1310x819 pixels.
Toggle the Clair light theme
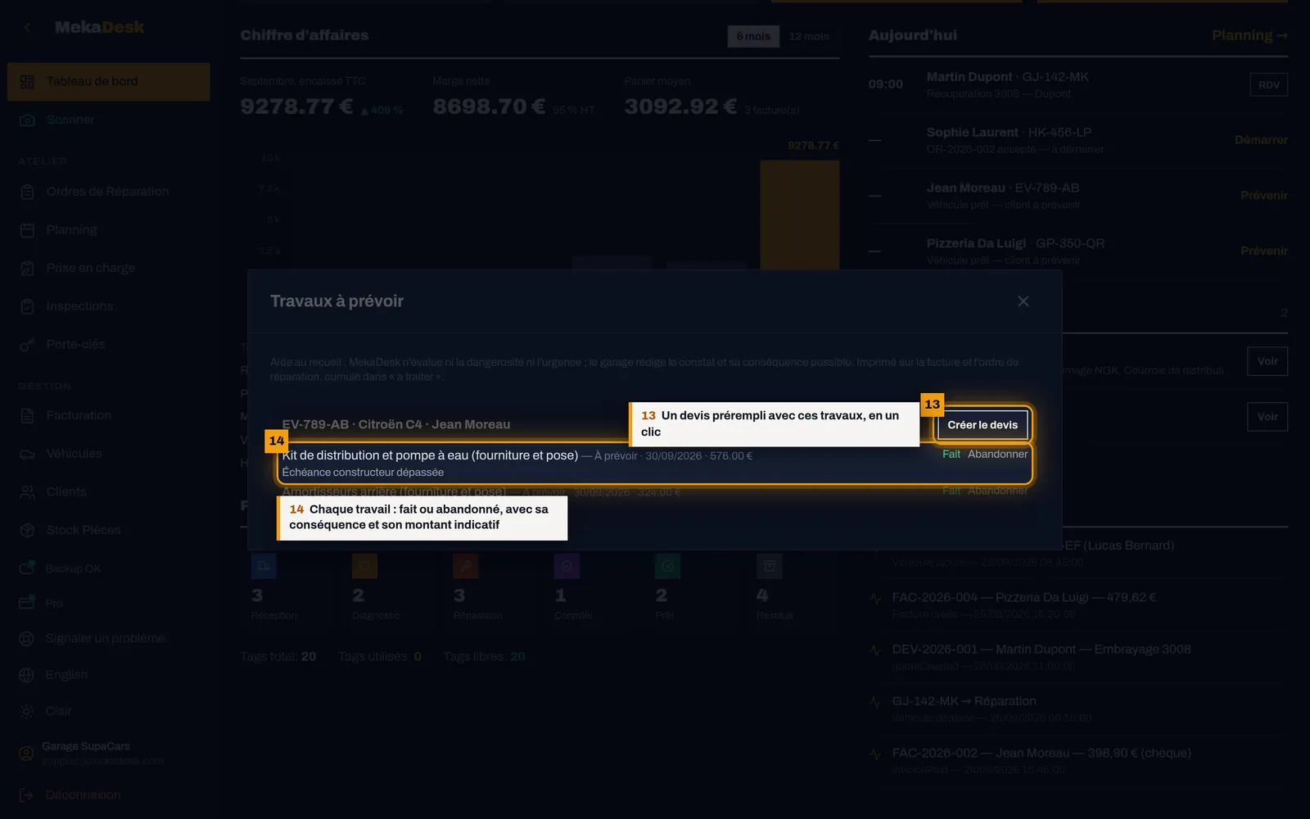[x=58, y=711]
